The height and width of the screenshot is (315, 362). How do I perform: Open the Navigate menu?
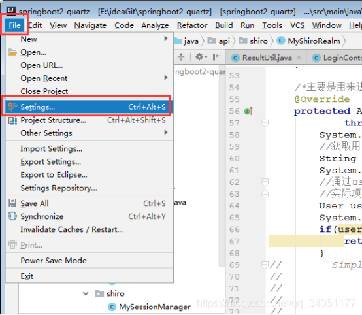(x=90, y=25)
